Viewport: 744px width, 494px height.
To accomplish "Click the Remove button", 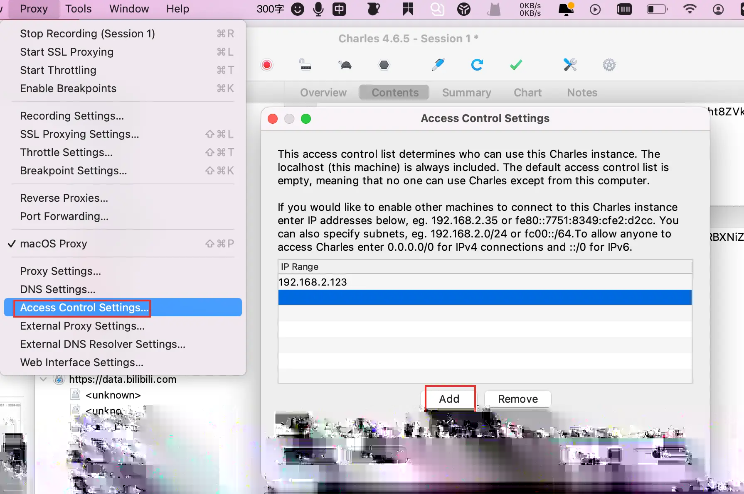I will click(518, 399).
